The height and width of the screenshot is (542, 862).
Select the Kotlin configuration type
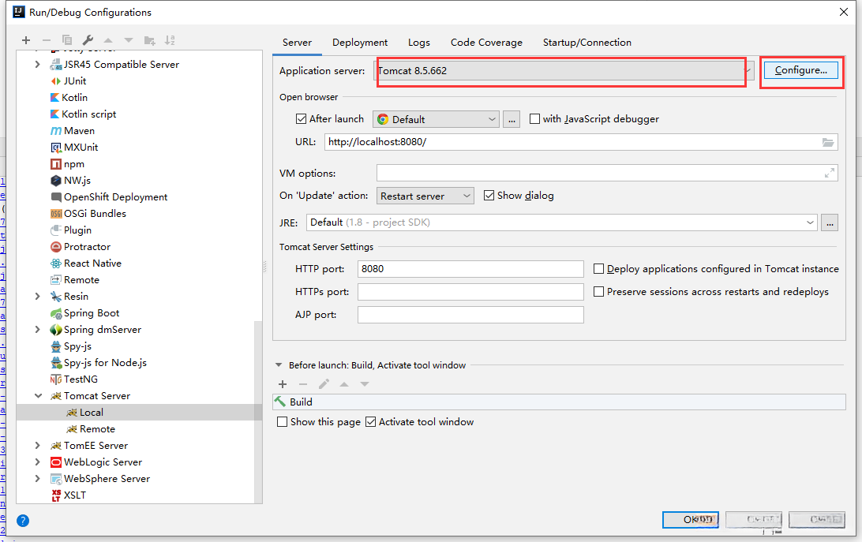74,98
